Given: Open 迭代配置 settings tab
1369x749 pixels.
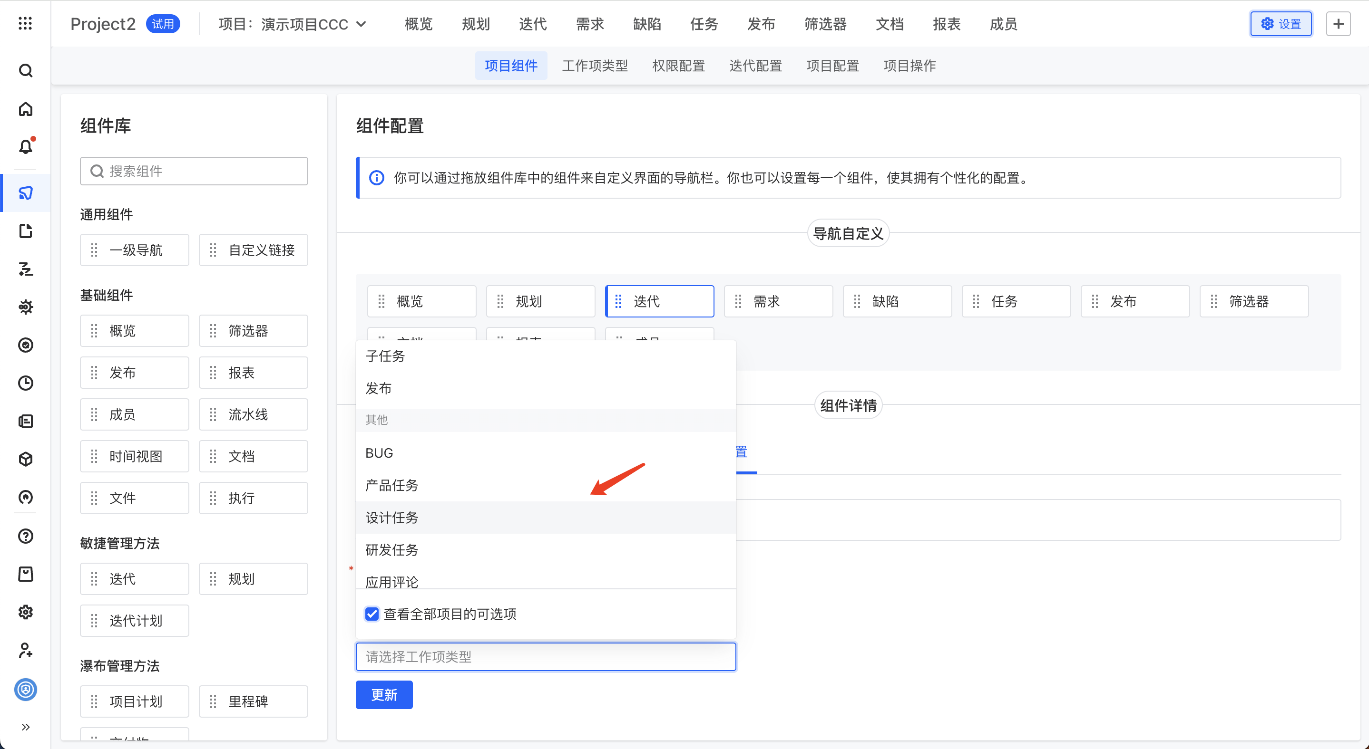Looking at the screenshot, I should point(755,66).
